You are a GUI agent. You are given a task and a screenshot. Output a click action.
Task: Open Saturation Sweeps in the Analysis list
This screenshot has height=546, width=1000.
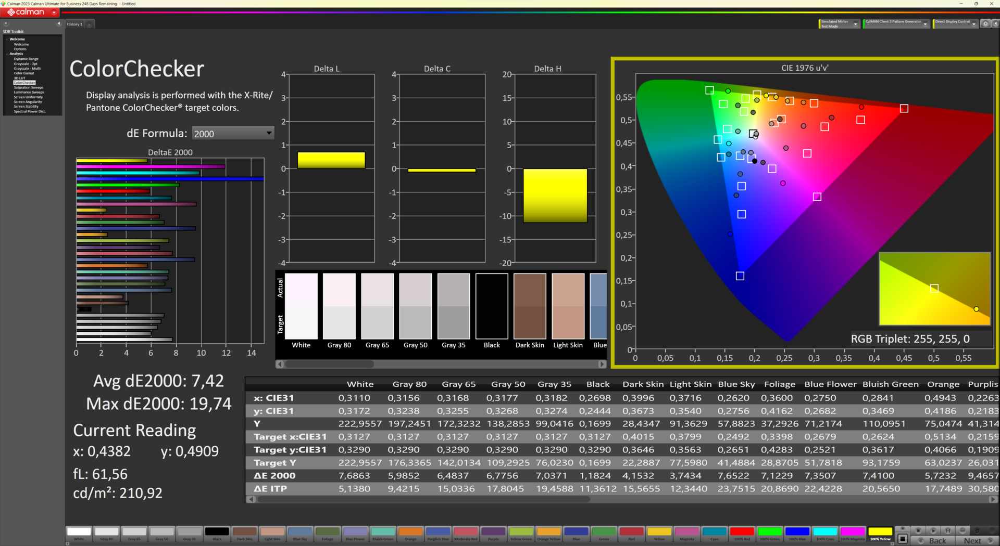(28, 87)
